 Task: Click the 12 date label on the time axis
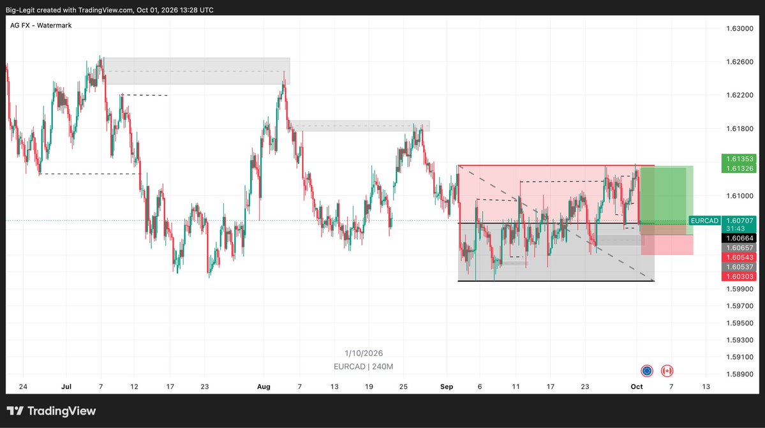(x=134, y=387)
